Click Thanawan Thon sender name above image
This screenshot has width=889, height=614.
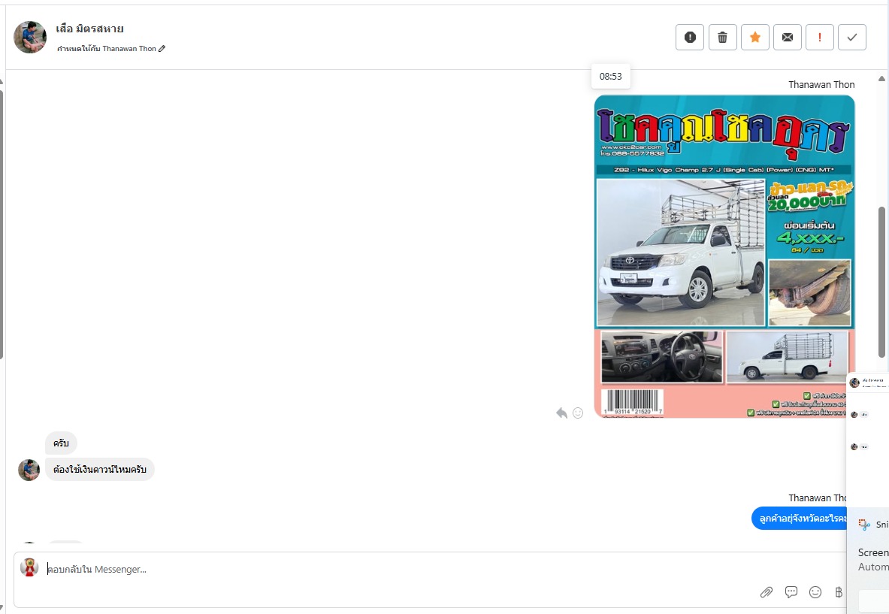[821, 84]
